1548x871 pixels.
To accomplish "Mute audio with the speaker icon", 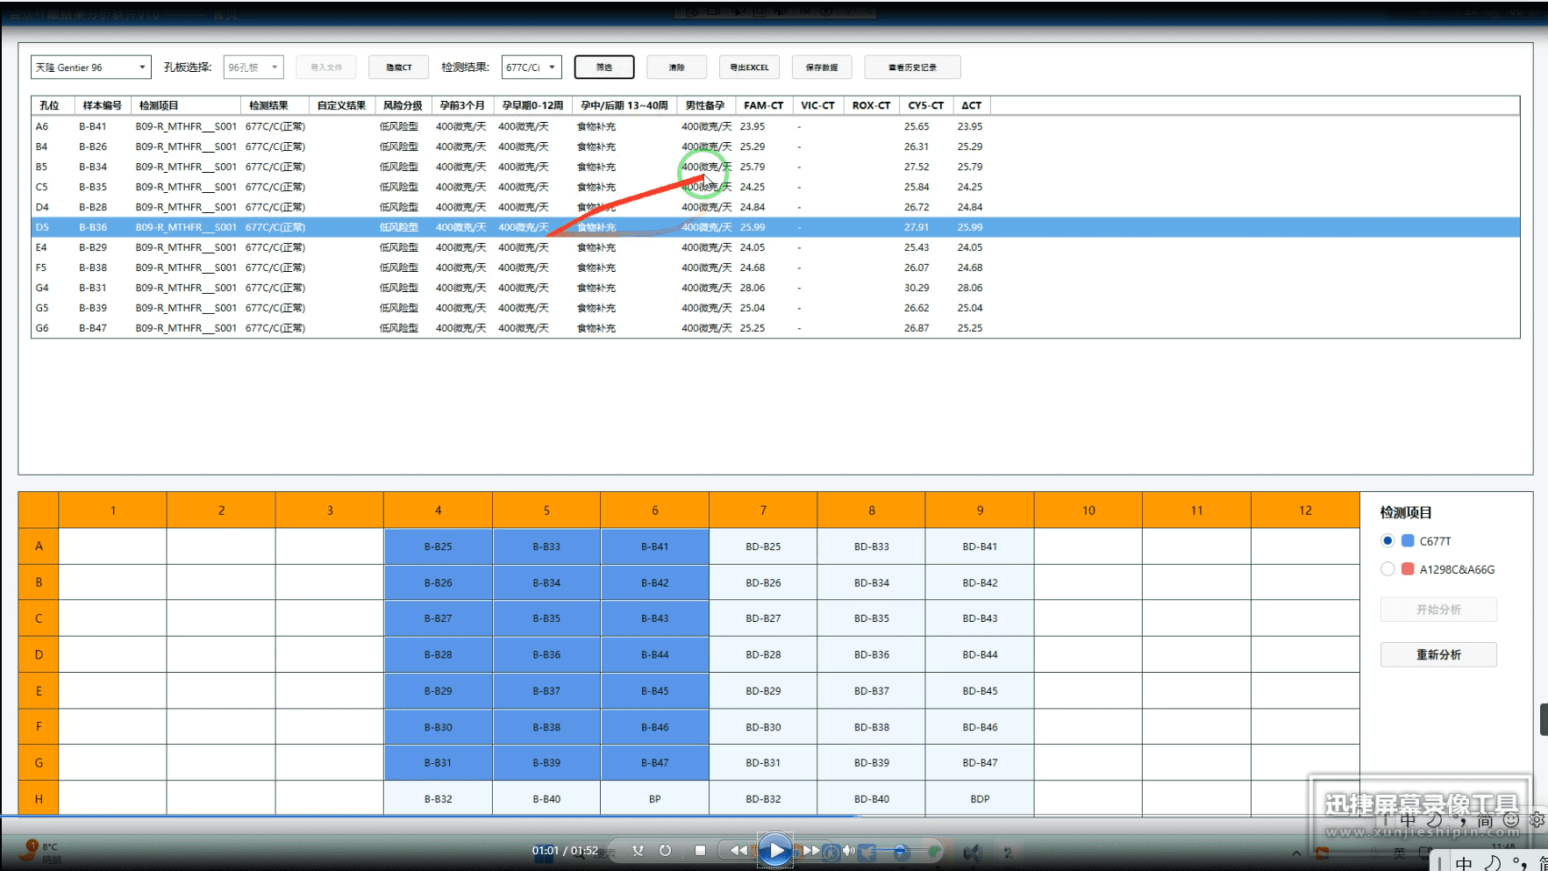I will coord(848,850).
